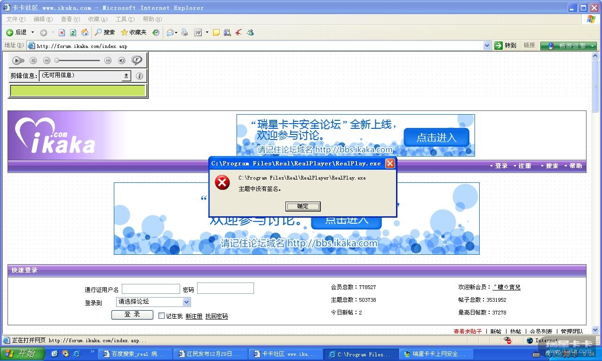
Task: Switch to the 百度搜索_real taskbar window
Action: [135, 354]
